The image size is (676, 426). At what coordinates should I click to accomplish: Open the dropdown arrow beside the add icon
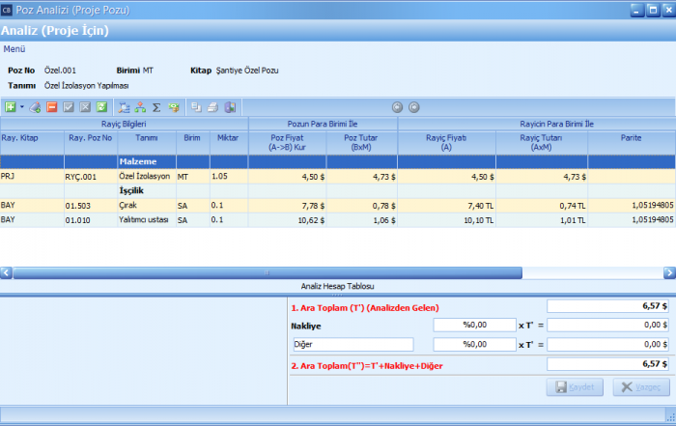point(21,107)
